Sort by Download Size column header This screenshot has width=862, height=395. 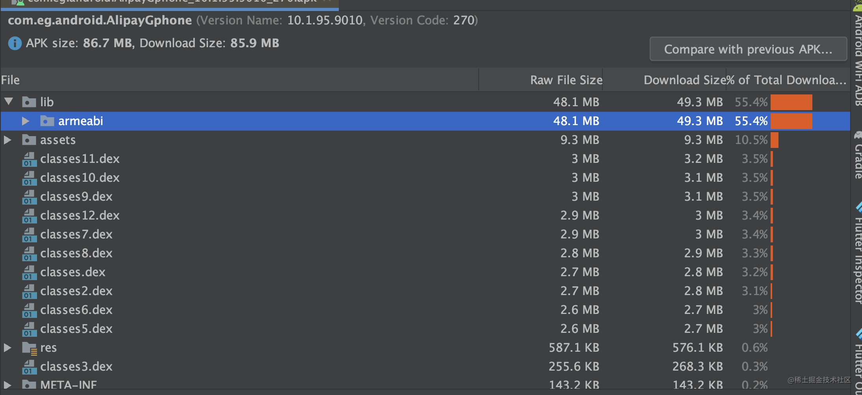click(664, 80)
